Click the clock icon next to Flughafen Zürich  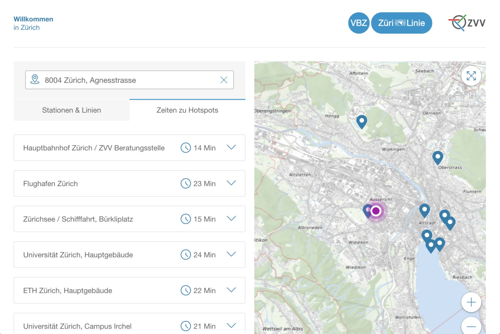tap(185, 183)
